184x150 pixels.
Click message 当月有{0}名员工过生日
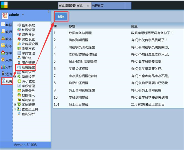[x=148, y=104]
